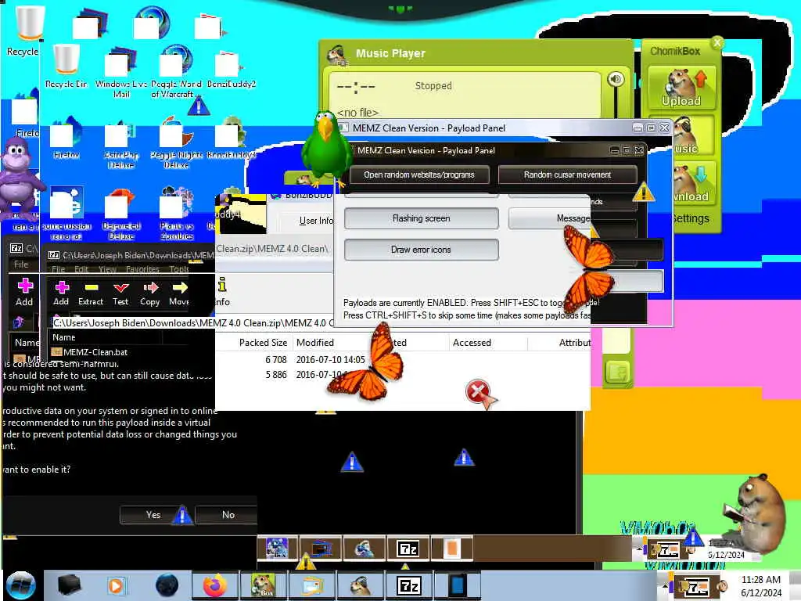Open ChomikBox Settings
The height and width of the screenshot is (601, 801).
[x=691, y=219]
